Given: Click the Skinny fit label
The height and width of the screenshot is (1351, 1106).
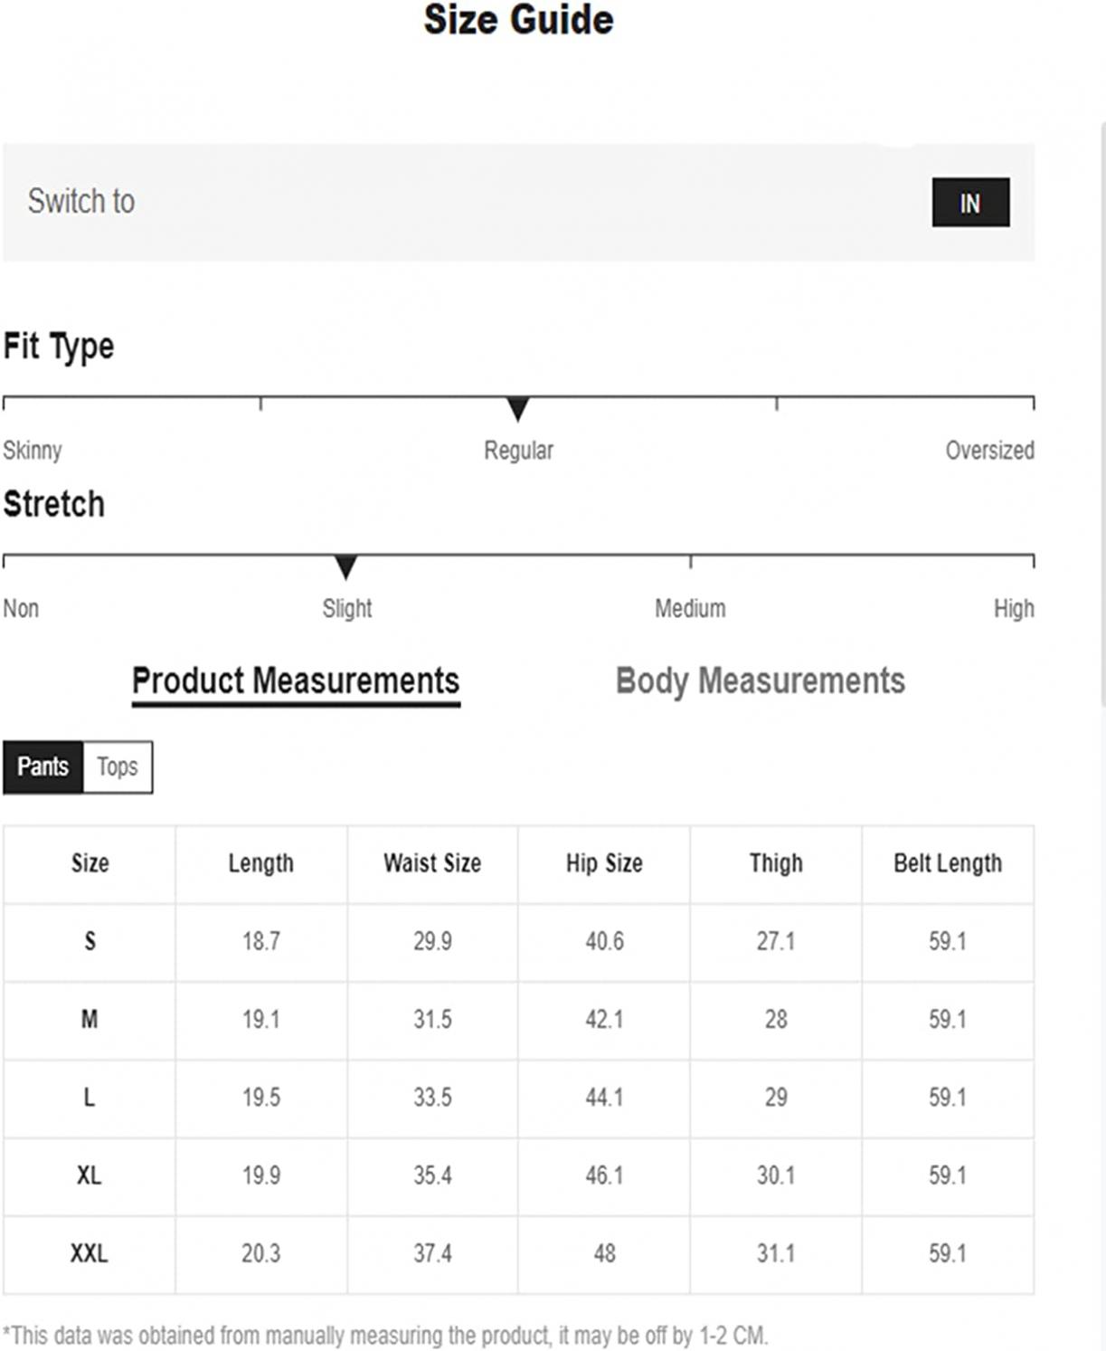Looking at the screenshot, I should point(33,450).
